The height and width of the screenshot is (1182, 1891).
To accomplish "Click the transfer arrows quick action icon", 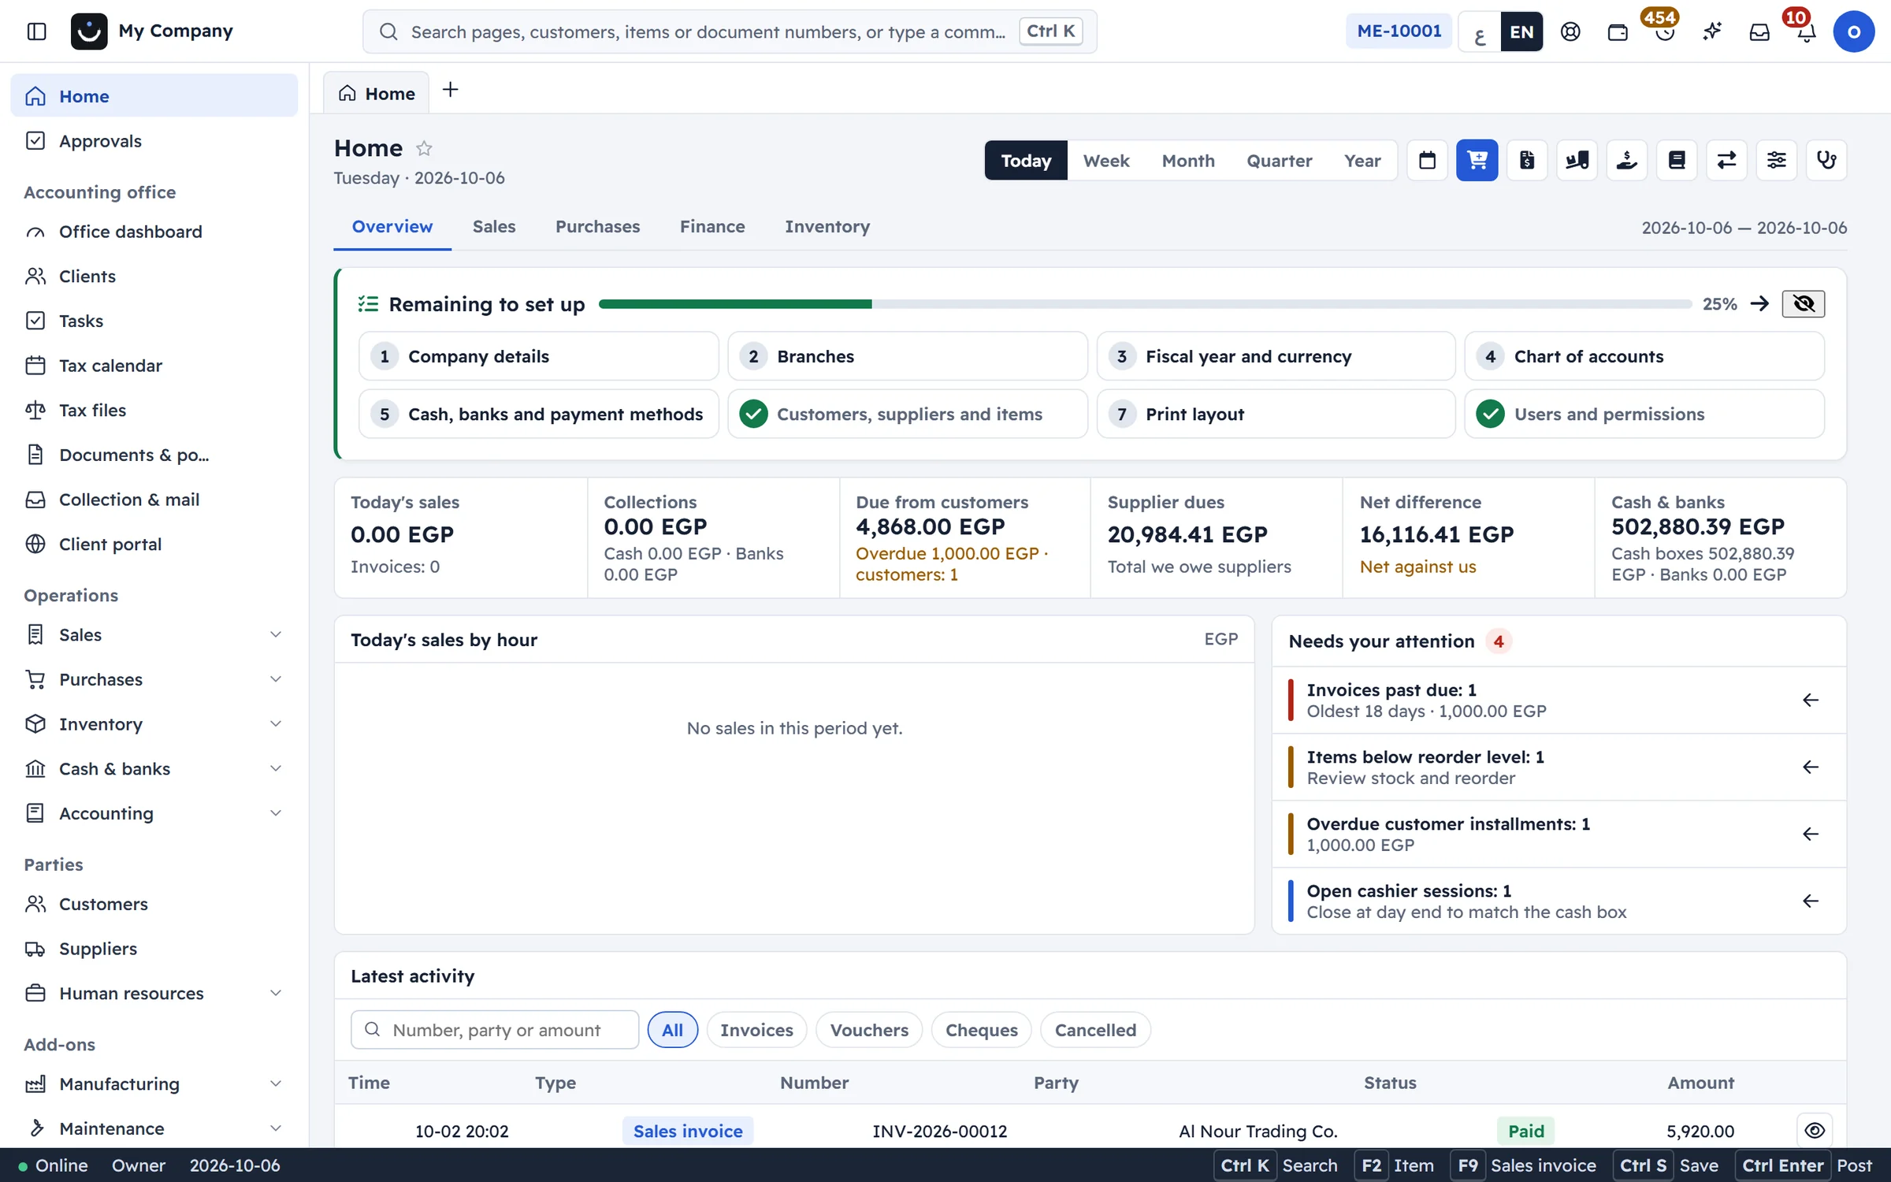I will click(1726, 161).
